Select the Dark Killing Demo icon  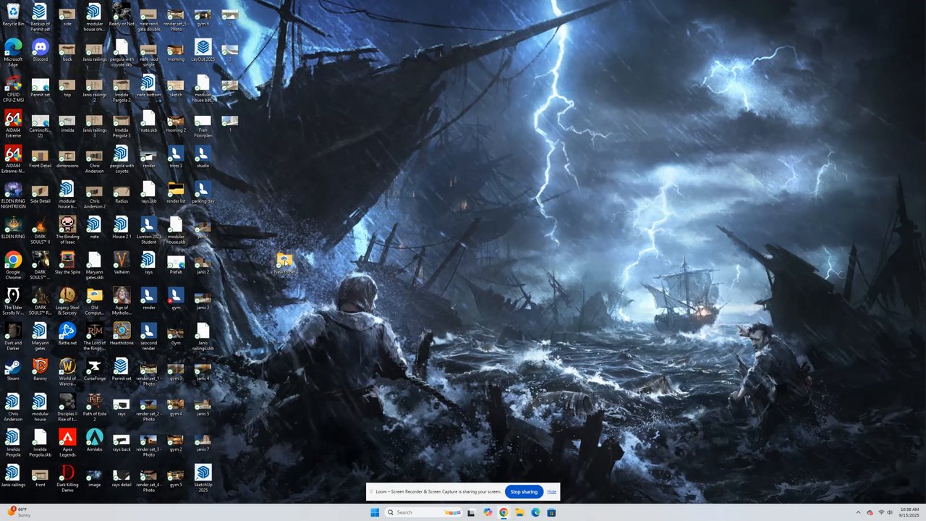(67, 479)
